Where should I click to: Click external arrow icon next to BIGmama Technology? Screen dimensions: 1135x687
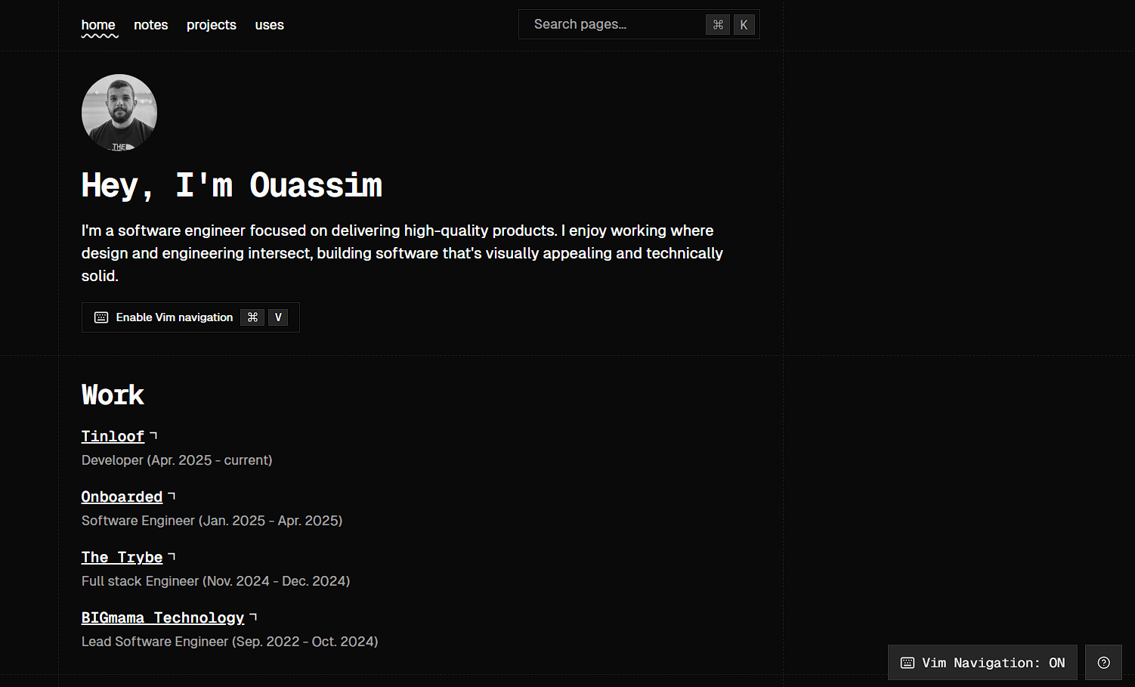click(253, 617)
